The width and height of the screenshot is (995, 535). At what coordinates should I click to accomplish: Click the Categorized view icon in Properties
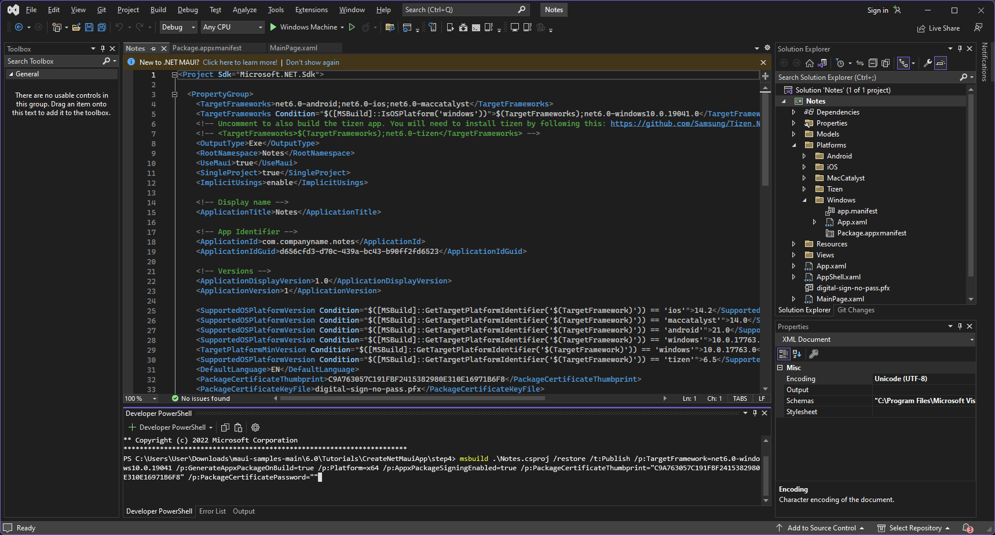(x=784, y=354)
